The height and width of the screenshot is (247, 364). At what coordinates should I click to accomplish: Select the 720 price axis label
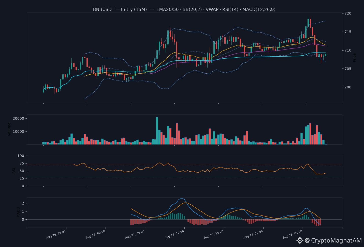pyautogui.click(x=348, y=13)
